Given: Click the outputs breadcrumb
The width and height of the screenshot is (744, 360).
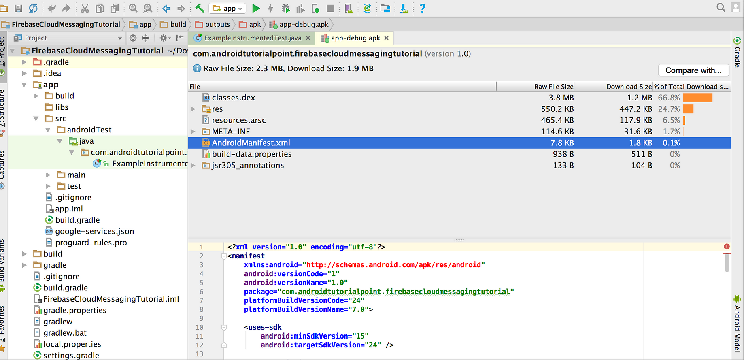Looking at the screenshot, I should [x=213, y=24].
